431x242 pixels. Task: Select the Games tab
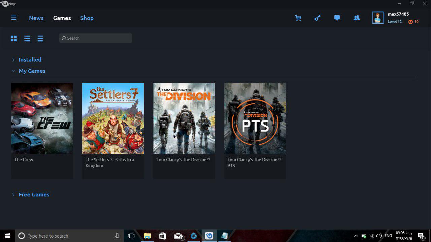point(62,18)
